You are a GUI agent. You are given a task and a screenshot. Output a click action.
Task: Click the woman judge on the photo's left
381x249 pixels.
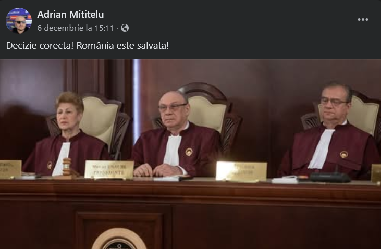coord(67,135)
